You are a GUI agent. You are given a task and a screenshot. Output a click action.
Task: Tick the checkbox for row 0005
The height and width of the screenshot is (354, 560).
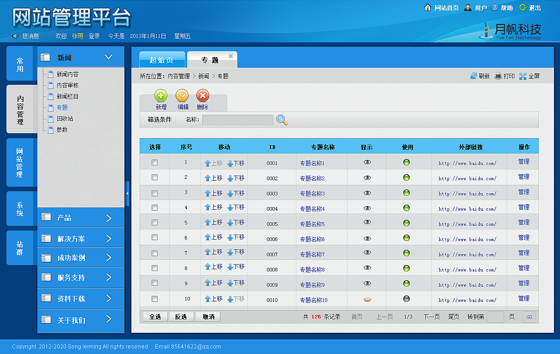(154, 223)
